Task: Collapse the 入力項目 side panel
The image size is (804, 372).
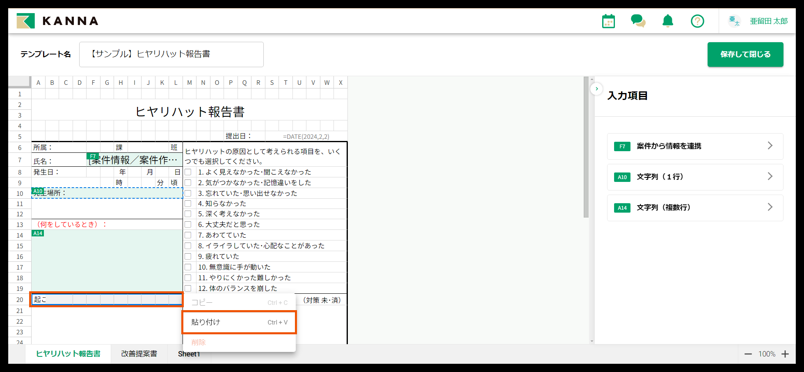Action: (596, 88)
